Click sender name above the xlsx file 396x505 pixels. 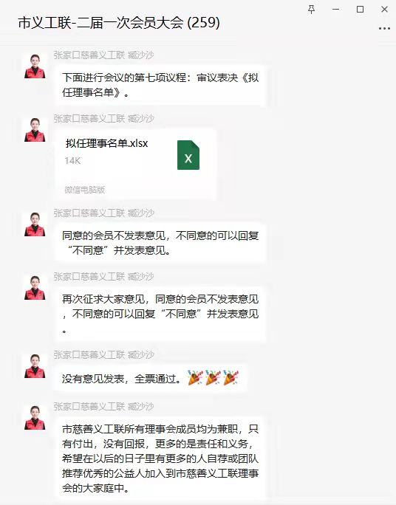tap(103, 119)
